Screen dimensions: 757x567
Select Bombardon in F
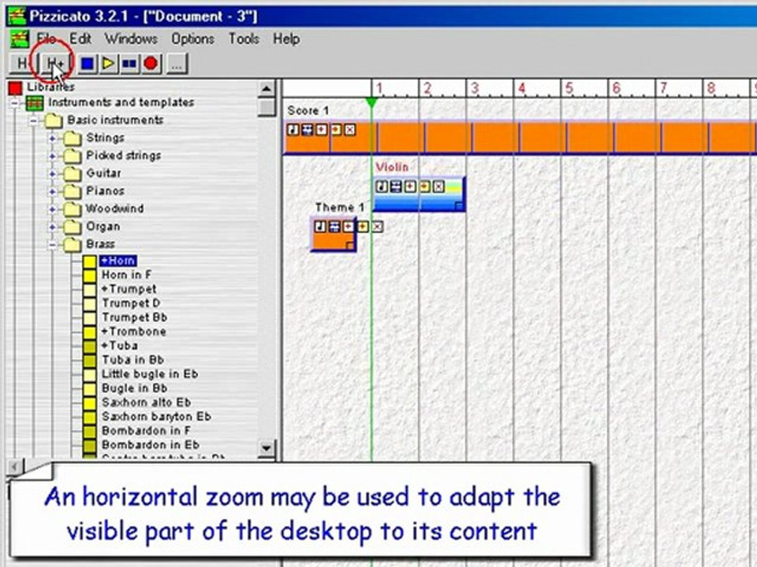point(146,431)
